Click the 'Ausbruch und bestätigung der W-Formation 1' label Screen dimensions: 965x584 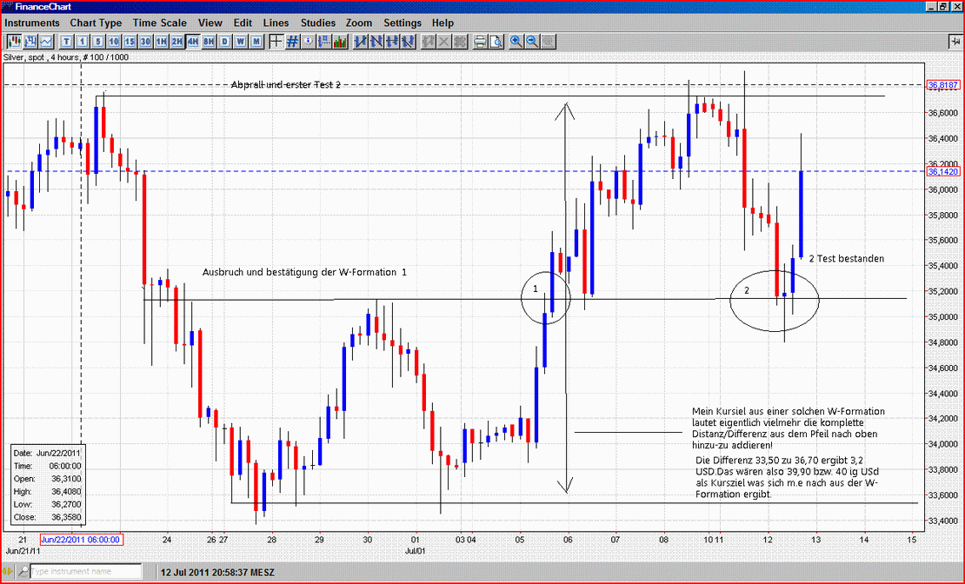304,272
